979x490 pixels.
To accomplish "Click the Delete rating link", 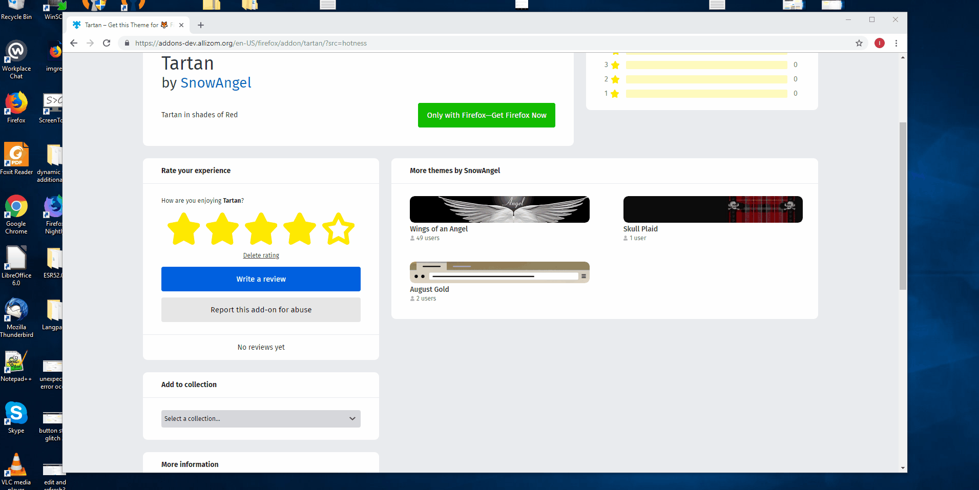I will 261,255.
